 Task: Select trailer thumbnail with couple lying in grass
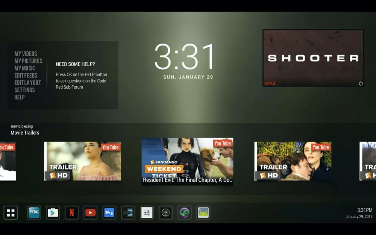point(293,161)
